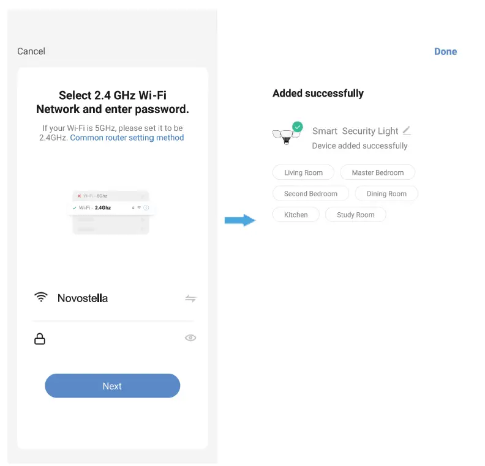
Task: Click the Smart Security Light device image
Action: [285, 136]
